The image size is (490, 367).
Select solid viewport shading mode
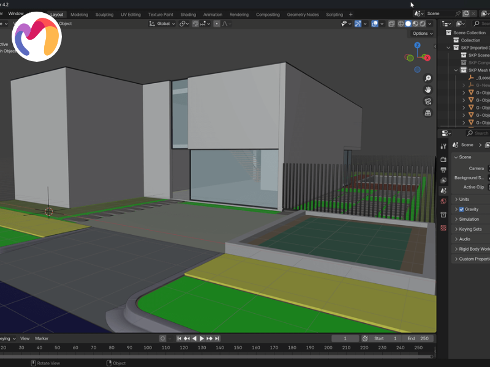(409, 24)
